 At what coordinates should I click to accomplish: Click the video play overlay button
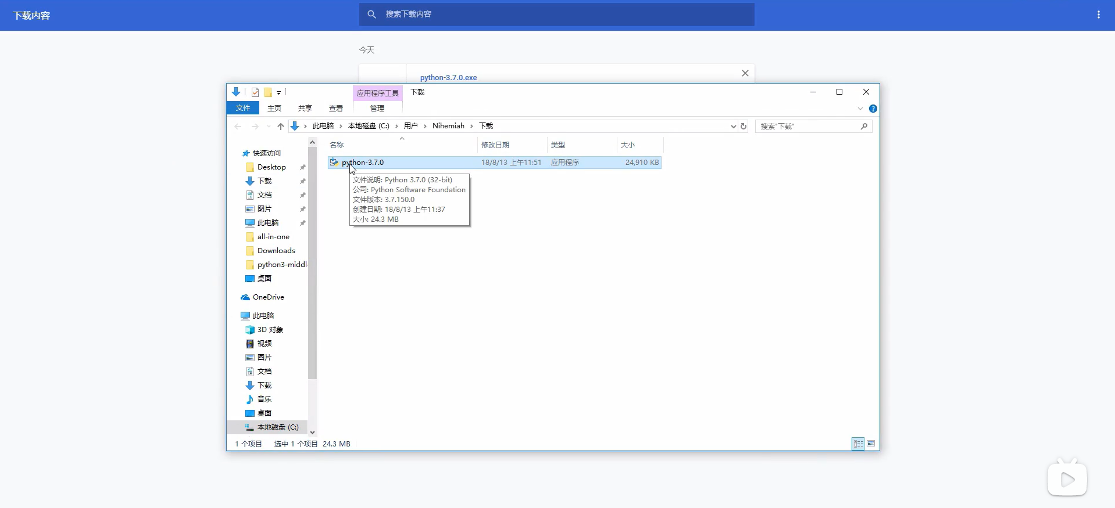(1067, 478)
